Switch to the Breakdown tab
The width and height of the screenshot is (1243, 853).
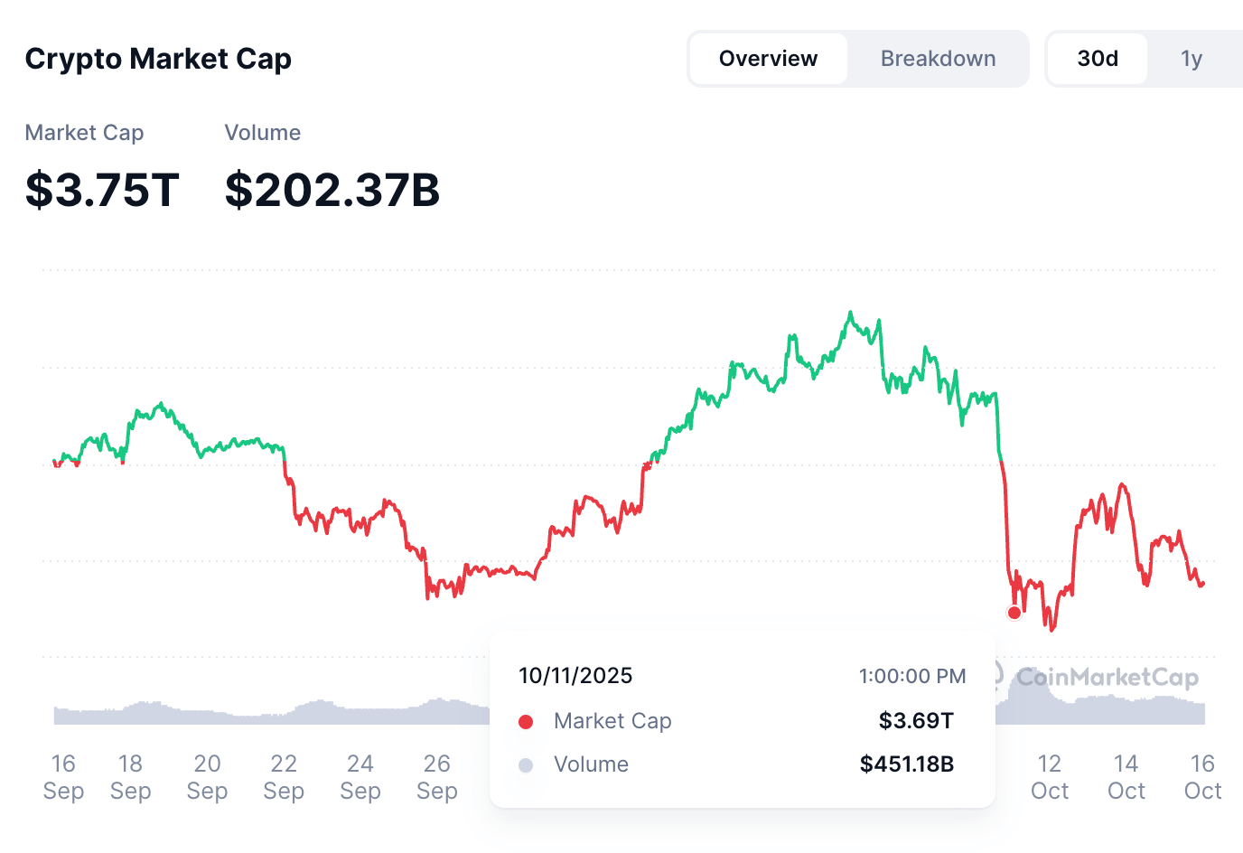(938, 58)
